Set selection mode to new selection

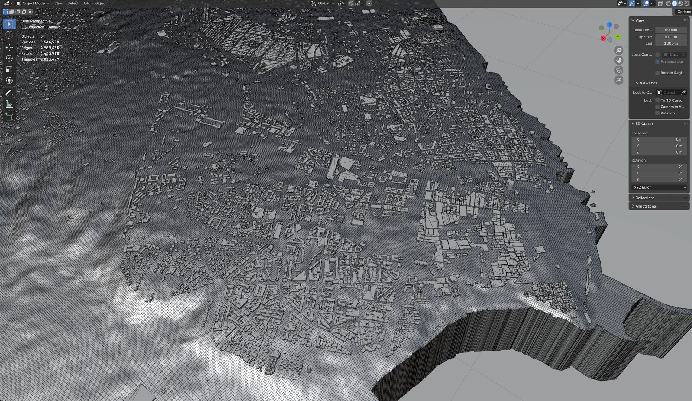coord(6,12)
